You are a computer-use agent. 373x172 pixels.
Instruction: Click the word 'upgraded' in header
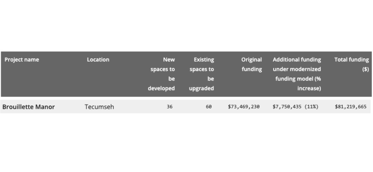[201, 88]
